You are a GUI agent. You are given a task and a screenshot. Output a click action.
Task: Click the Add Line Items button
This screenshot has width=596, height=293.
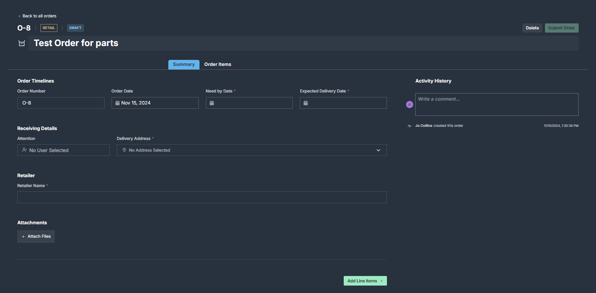(365, 281)
